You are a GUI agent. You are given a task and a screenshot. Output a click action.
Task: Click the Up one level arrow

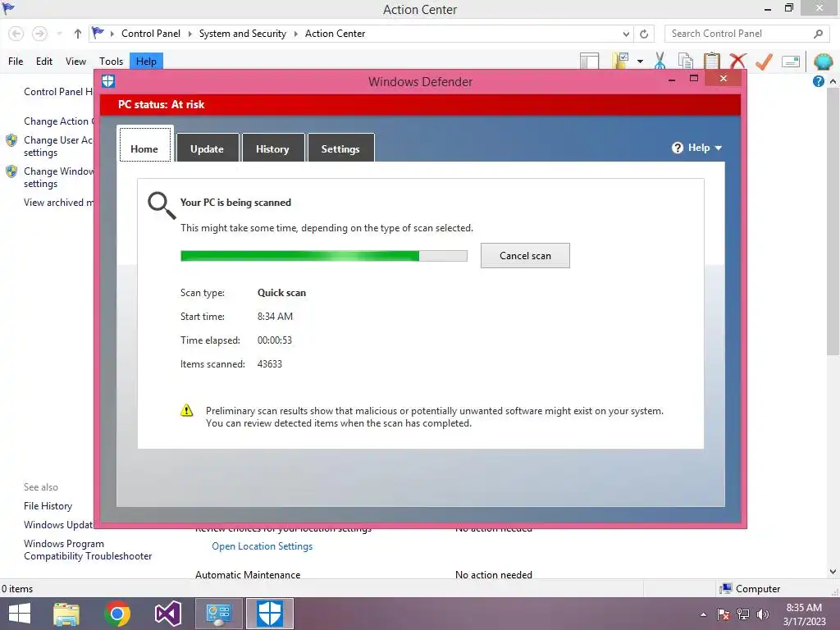point(78,34)
